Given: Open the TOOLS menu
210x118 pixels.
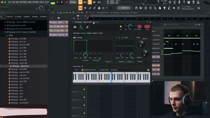Looking at the screenshot, I should coord(42,2).
